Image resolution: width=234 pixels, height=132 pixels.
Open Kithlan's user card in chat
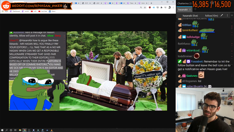coord(187,25)
